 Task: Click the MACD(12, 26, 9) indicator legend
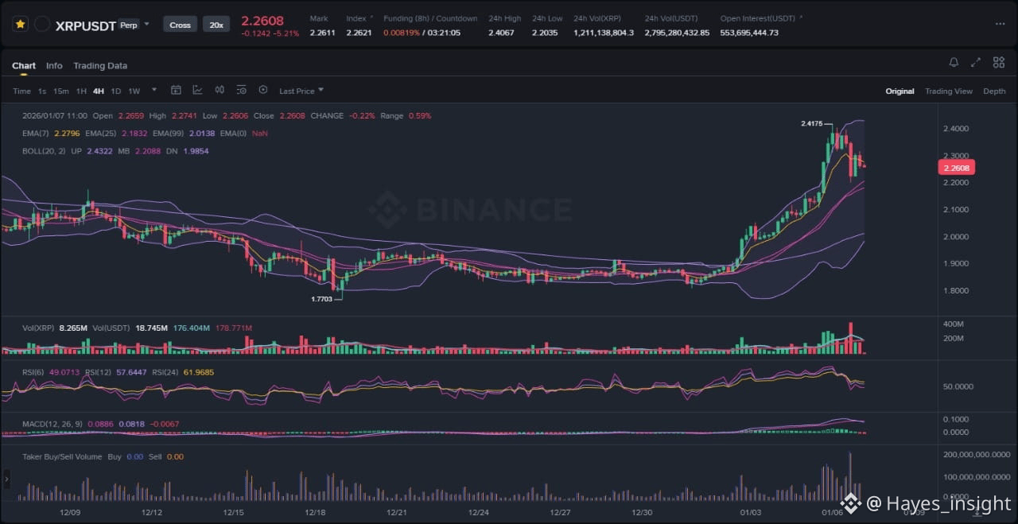[52, 425]
